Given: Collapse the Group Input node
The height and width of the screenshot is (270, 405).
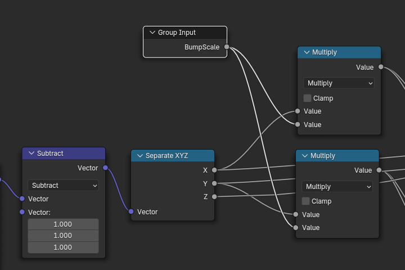Looking at the screenshot, I should pyautogui.click(x=151, y=33).
